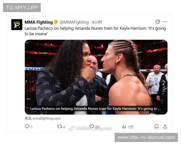Open the reply comment icon
Screen dimensions: 181x145
pyautogui.click(x=27, y=126)
